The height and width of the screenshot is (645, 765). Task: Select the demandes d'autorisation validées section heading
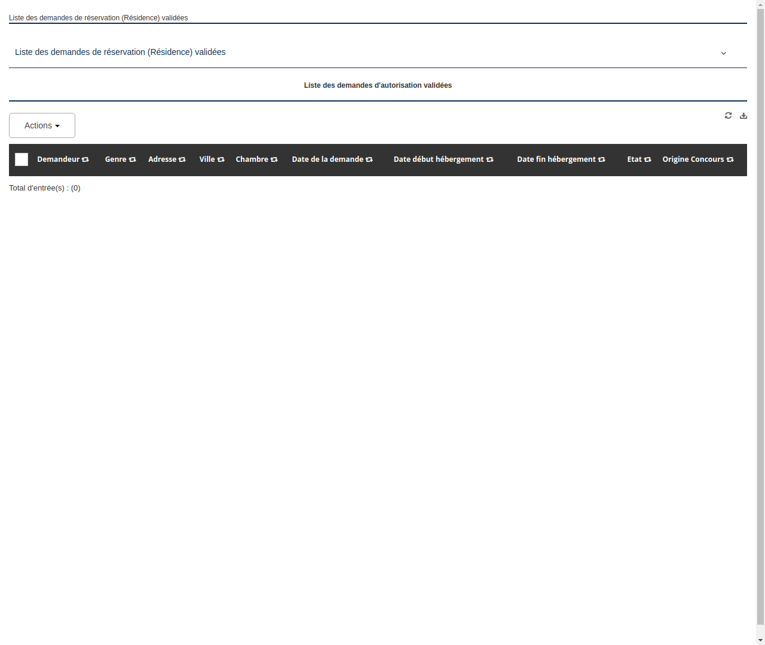[378, 85]
